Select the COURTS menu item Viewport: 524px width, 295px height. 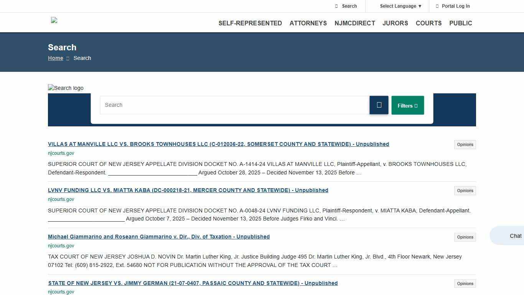(428, 23)
